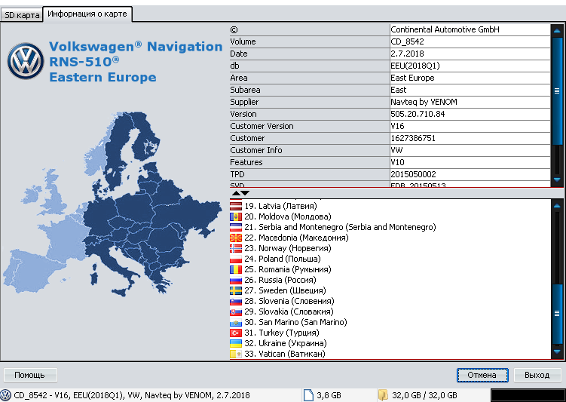Click the Norway flag icon
Image resolution: width=566 pixels, height=402 pixels.
pos(236,248)
